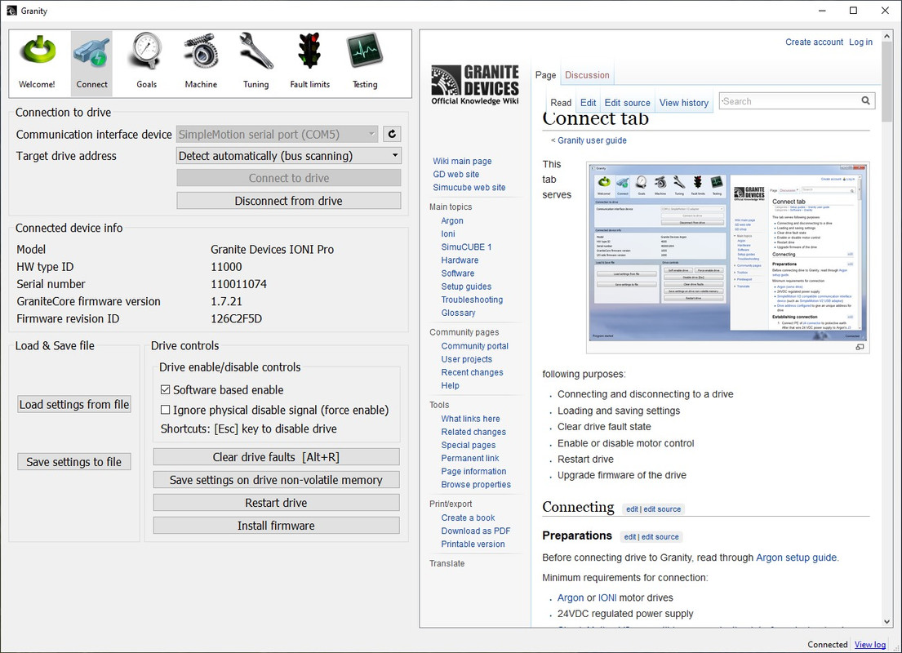Open the Argon link under Main topics

(x=452, y=221)
